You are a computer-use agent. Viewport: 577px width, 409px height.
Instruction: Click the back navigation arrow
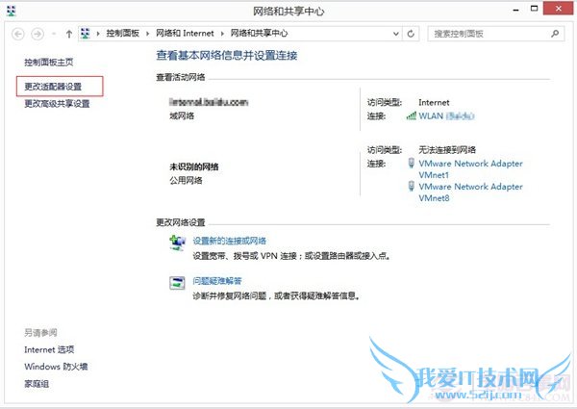(x=18, y=34)
